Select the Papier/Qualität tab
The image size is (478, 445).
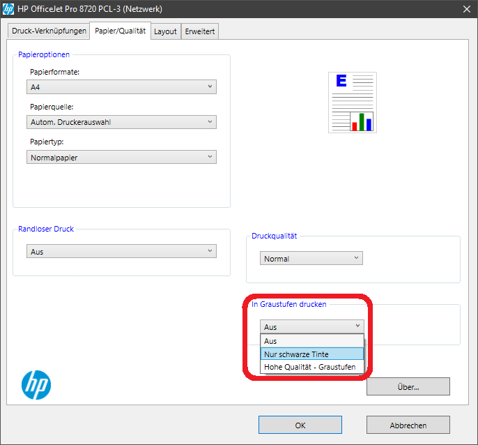click(x=120, y=31)
